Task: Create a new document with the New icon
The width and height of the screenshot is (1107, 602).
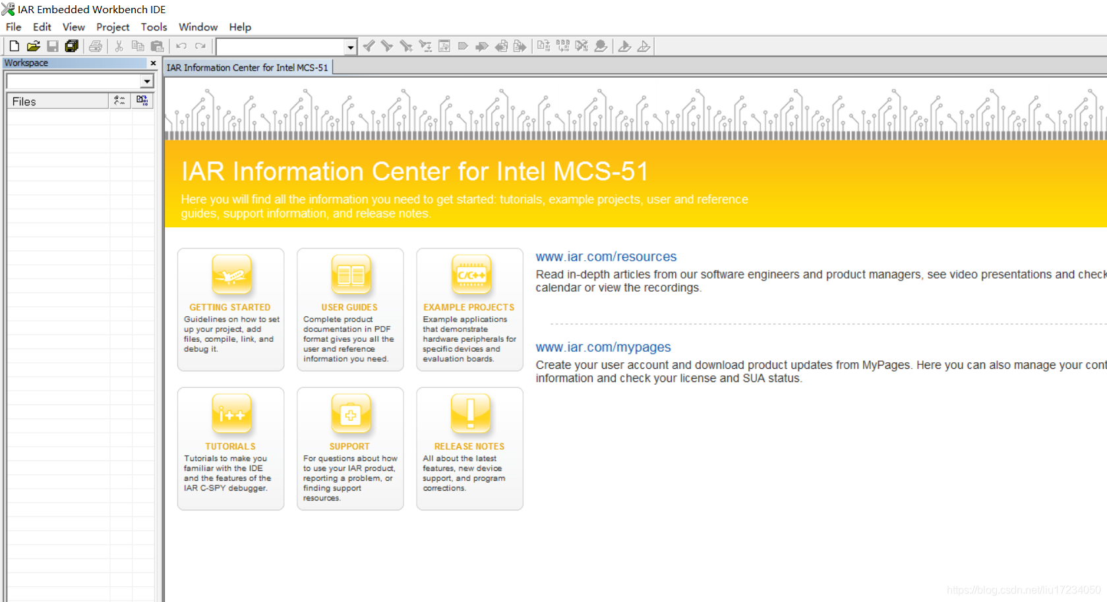Action: [x=14, y=46]
